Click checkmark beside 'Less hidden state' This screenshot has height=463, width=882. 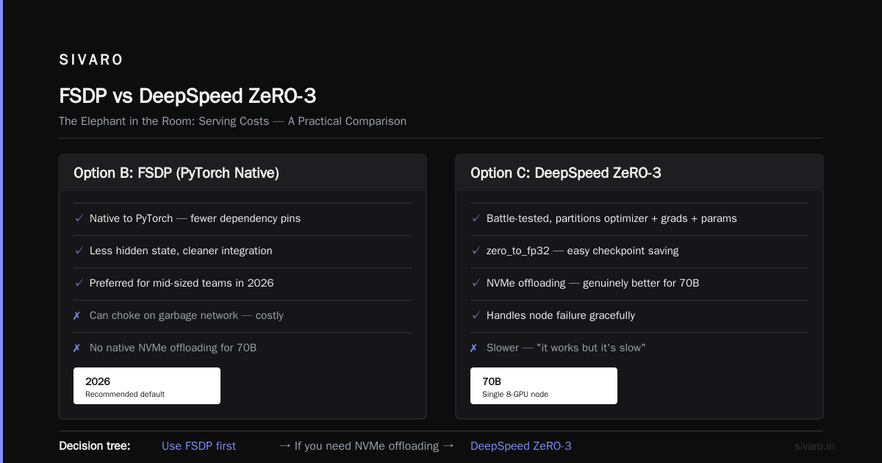[79, 251]
